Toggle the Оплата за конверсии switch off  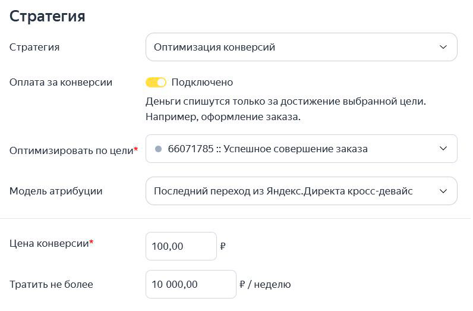(156, 83)
